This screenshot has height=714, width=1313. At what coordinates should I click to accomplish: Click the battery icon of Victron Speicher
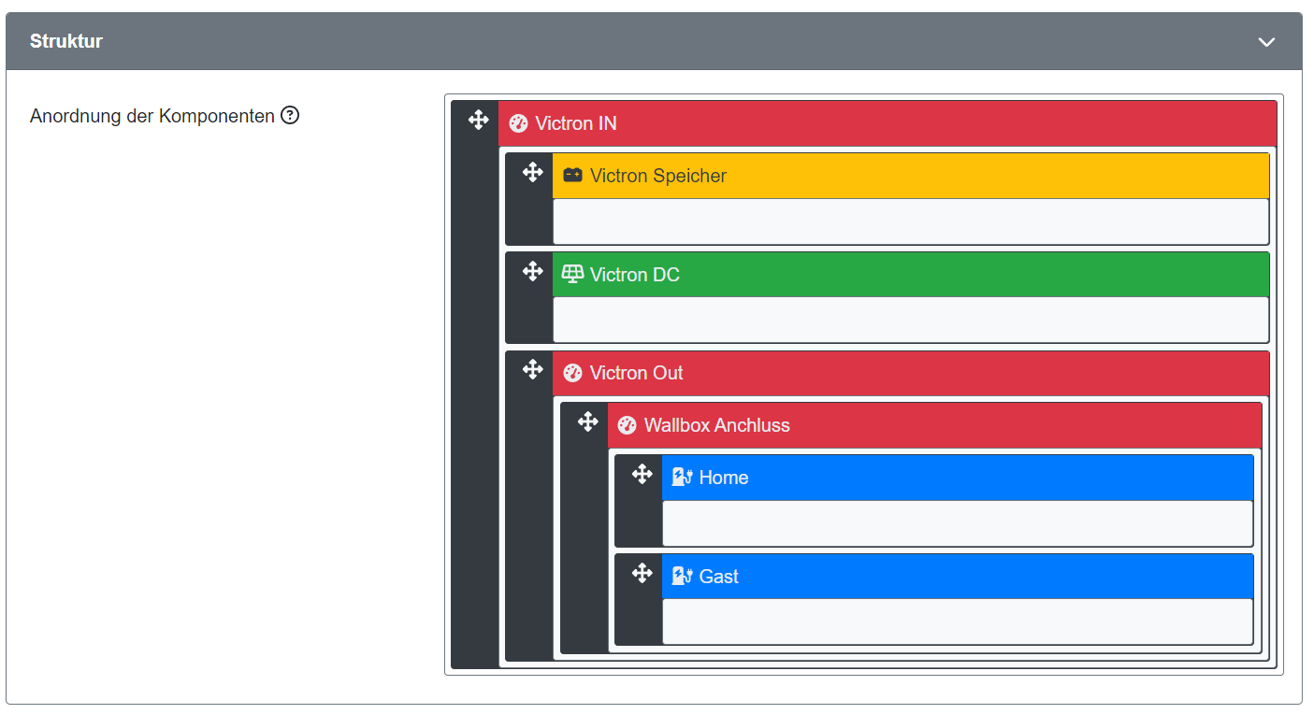tap(572, 175)
